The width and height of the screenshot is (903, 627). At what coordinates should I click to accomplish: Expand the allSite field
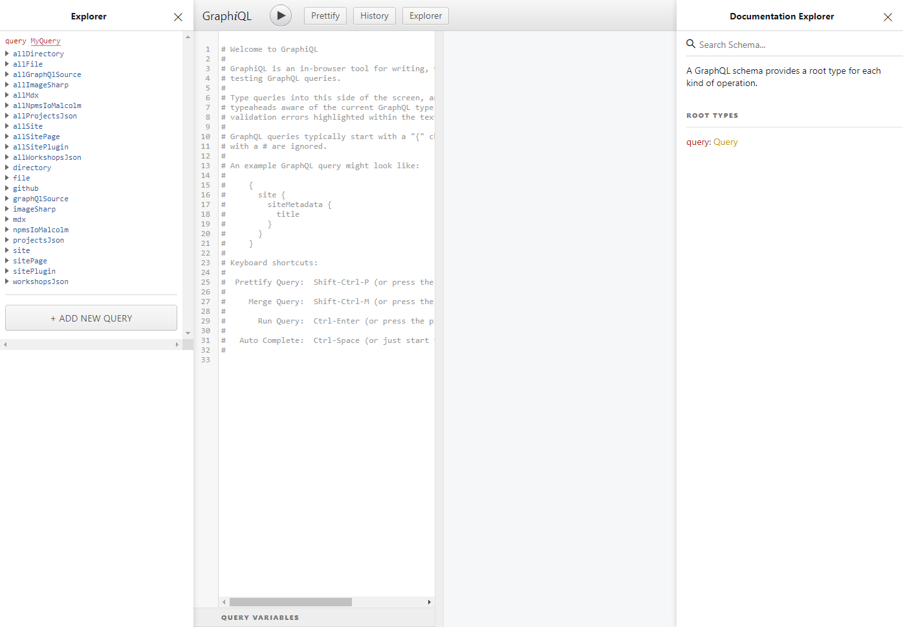click(24, 126)
